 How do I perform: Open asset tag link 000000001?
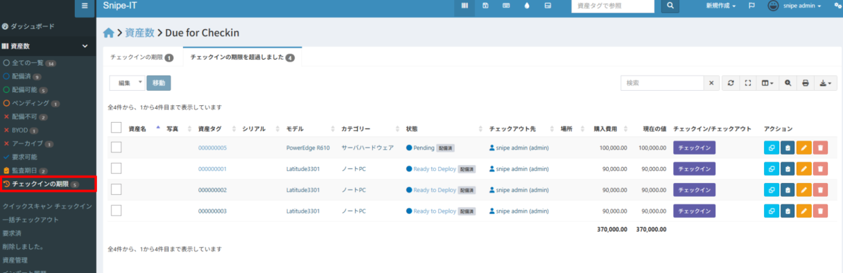point(212,169)
